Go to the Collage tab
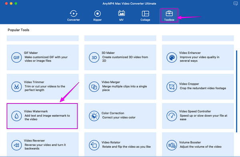 pos(145,16)
